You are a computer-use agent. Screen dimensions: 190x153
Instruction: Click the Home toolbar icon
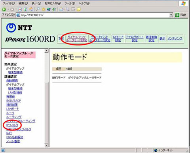tap(31, 10)
